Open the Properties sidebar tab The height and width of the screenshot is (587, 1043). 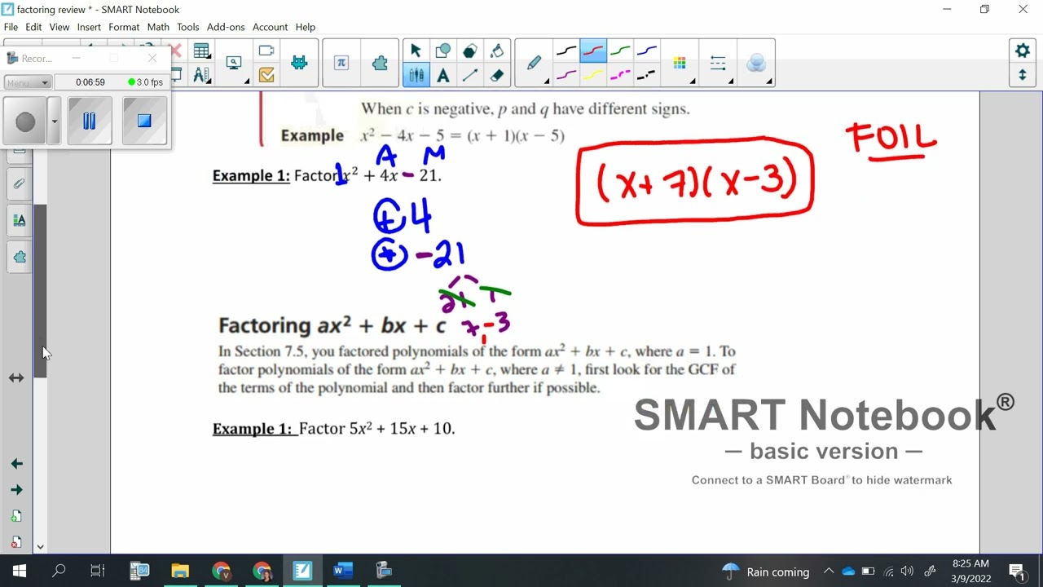point(20,220)
